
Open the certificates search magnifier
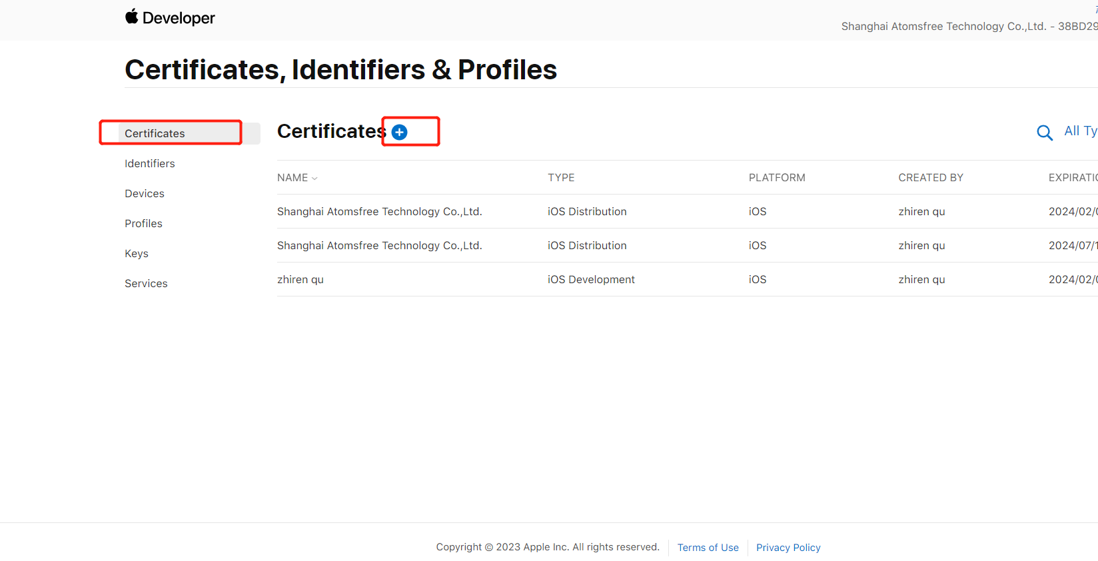pos(1045,133)
